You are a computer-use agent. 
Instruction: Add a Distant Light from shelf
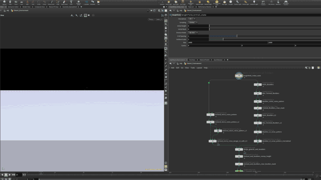[208, 2]
